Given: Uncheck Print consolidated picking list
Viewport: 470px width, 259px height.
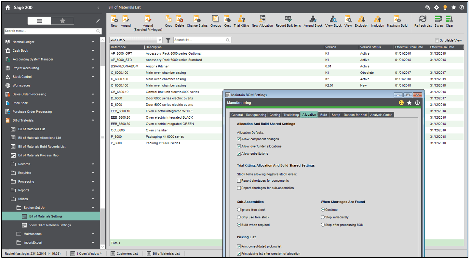Looking at the screenshot, I should (239, 246).
